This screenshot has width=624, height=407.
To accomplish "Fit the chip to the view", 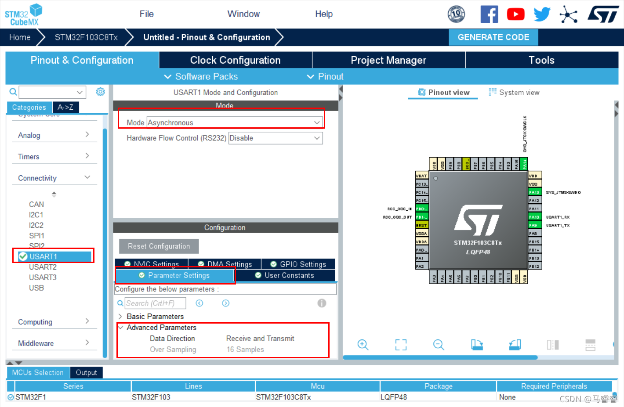I will [x=401, y=345].
